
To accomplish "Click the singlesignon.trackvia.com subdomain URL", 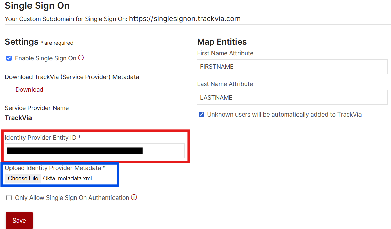I will [185, 19].
